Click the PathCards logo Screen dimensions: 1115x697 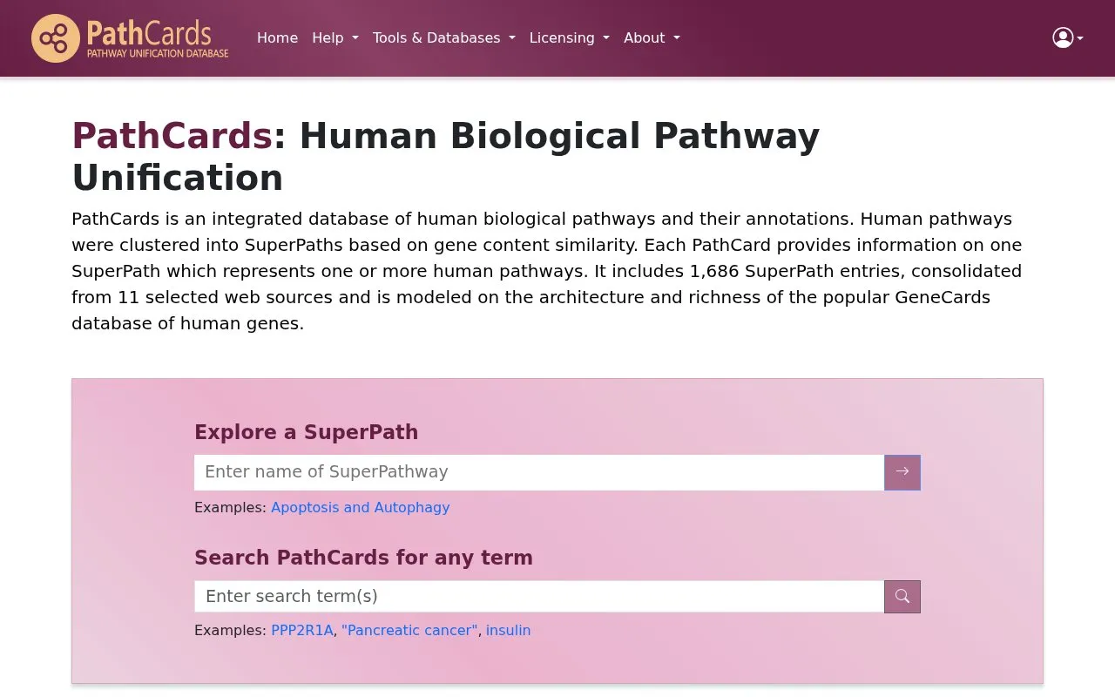(130, 38)
